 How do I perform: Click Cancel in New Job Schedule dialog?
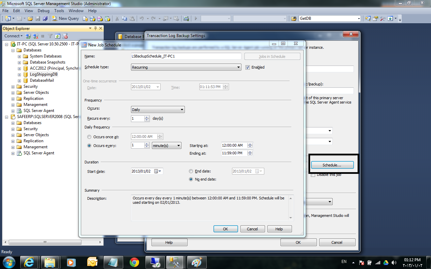click(x=252, y=229)
